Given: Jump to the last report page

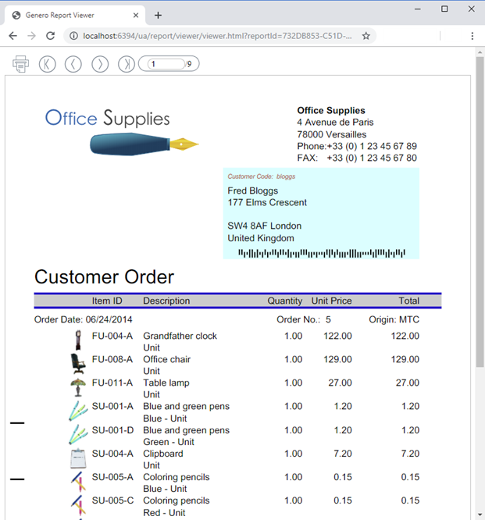Looking at the screenshot, I should [126, 64].
